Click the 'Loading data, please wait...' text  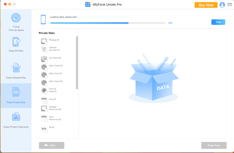64,17
